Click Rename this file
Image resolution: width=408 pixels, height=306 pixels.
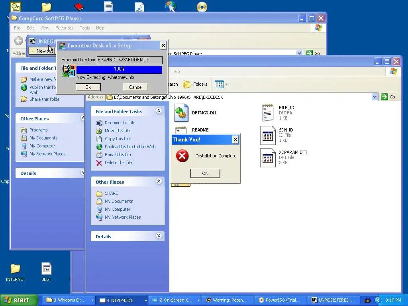[x=120, y=123]
